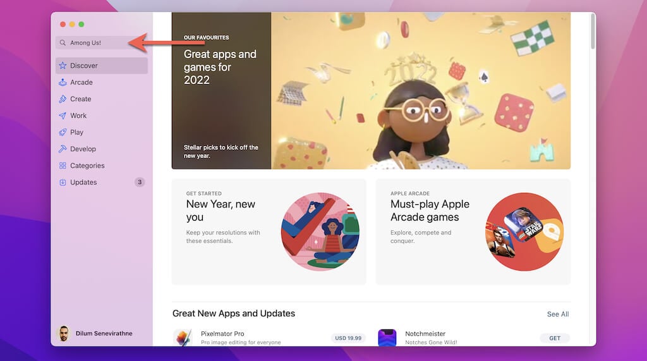Buy Pixelmator Pro for USD 19.99
Viewport: 647px width, 361px height.
click(348, 338)
